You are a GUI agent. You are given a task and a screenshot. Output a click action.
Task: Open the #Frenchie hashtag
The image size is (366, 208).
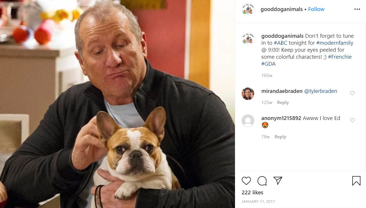click(340, 57)
